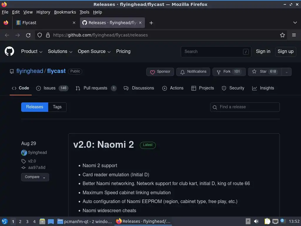The width and height of the screenshot is (301, 226).
Task: Click the taskbar file manager icon
Action: point(42,221)
